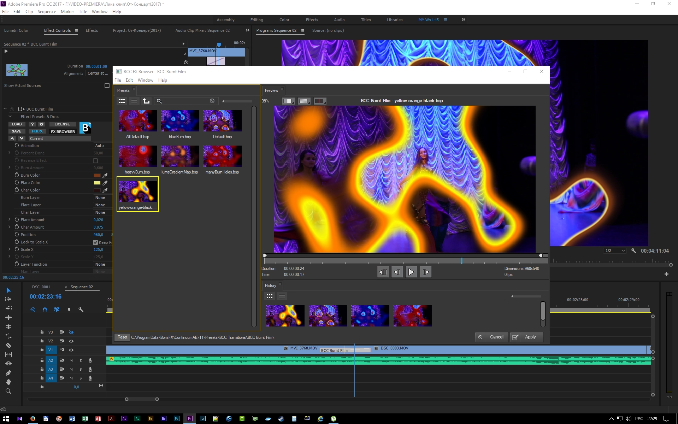
Task: Click Reset button in FX Browser
Action: coord(122,337)
